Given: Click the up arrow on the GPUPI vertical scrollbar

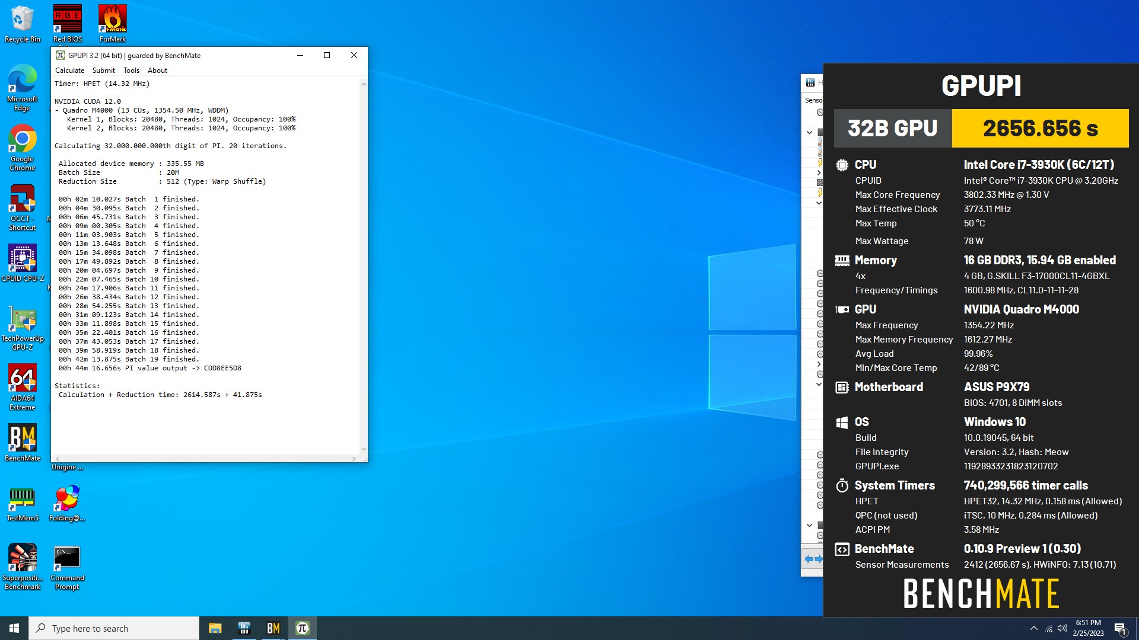Looking at the screenshot, I should coord(364,84).
